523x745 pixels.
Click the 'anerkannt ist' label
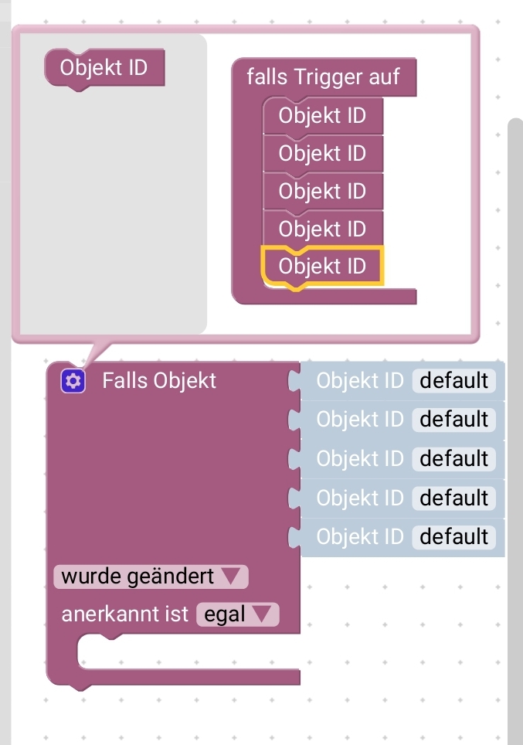pos(124,614)
